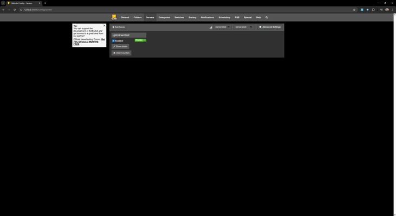Click the browser address bar URL
Viewport: 396px width, 216px height.
pos(38,10)
